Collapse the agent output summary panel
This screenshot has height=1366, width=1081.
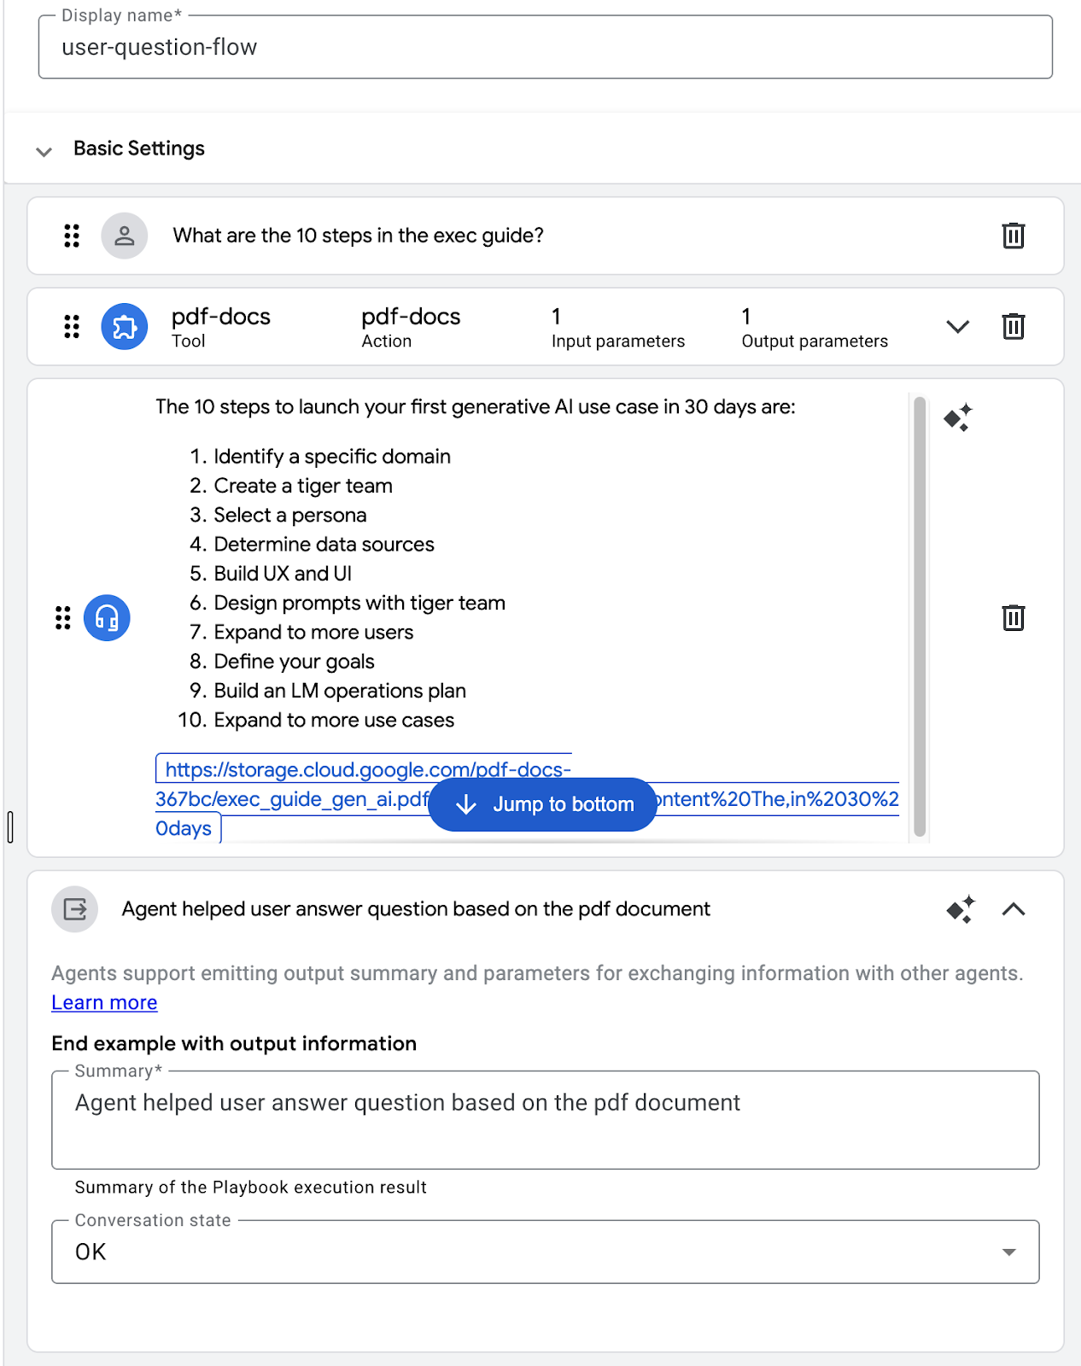1013,909
